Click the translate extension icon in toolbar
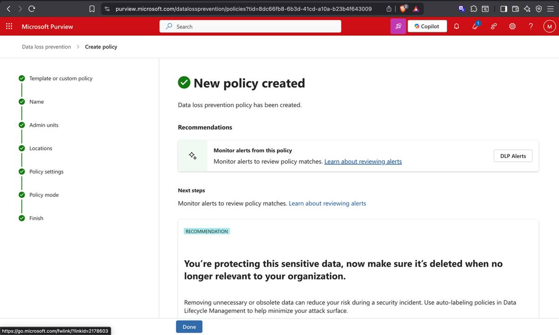The image size is (559, 335). (462, 8)
